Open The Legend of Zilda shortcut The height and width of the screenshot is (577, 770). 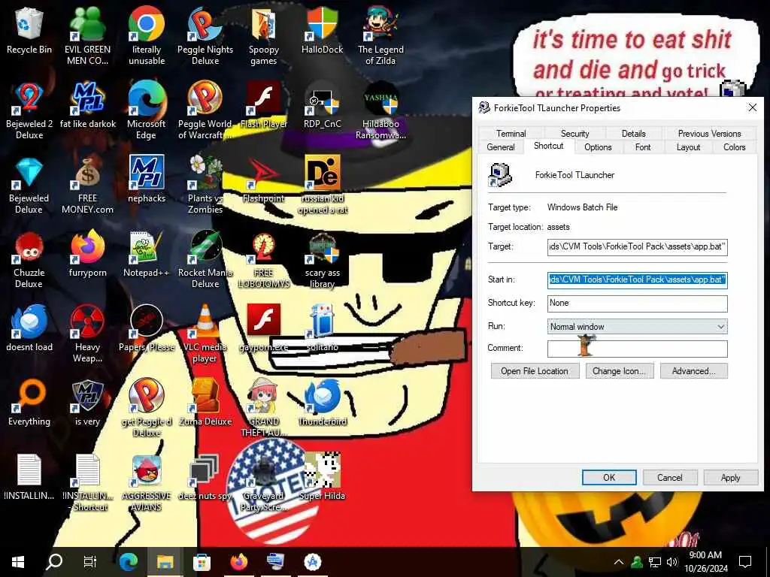click(380, 36)
